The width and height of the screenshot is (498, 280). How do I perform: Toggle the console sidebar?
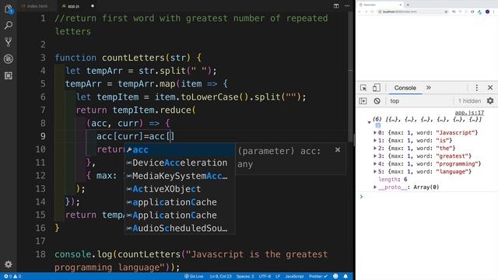pos(363,101)
